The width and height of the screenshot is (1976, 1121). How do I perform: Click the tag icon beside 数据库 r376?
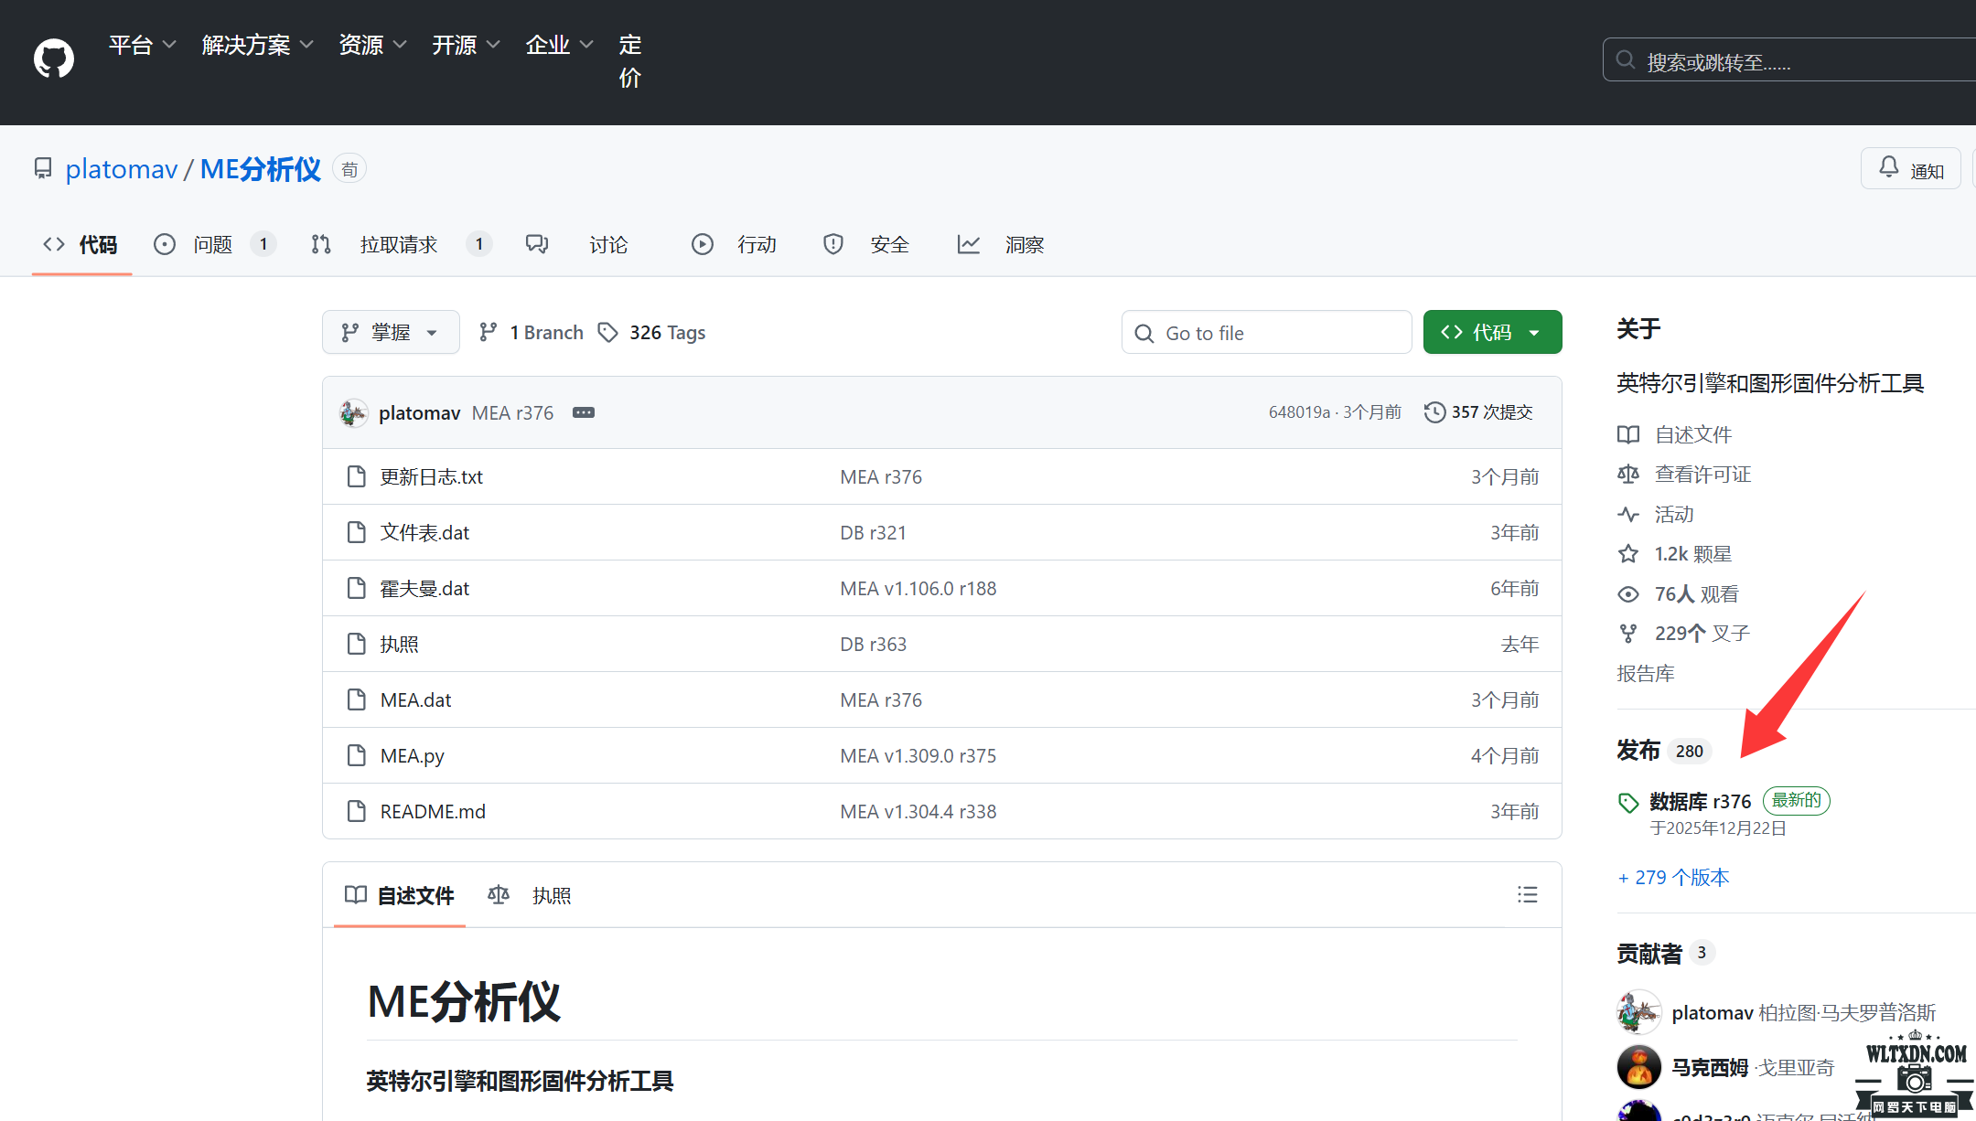(1627, 802)
